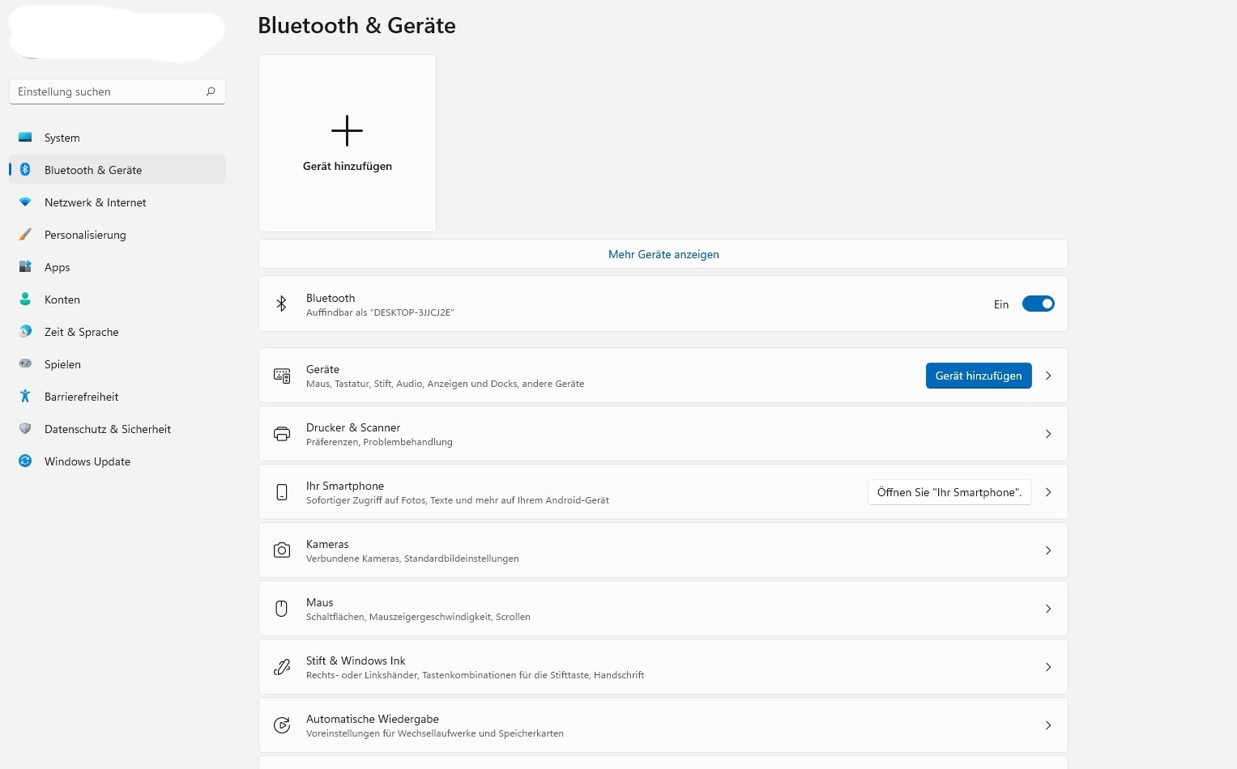
Task: Expand the Maus row chevron
Action: pyautogui.click(x=1048, y=609)
